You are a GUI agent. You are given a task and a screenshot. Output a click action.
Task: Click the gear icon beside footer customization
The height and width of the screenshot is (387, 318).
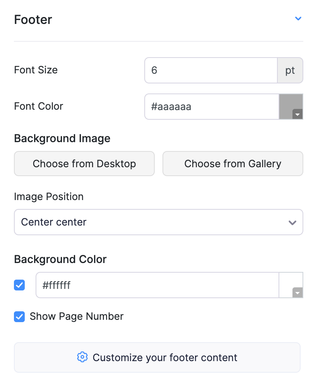click(x=82, y=357)
